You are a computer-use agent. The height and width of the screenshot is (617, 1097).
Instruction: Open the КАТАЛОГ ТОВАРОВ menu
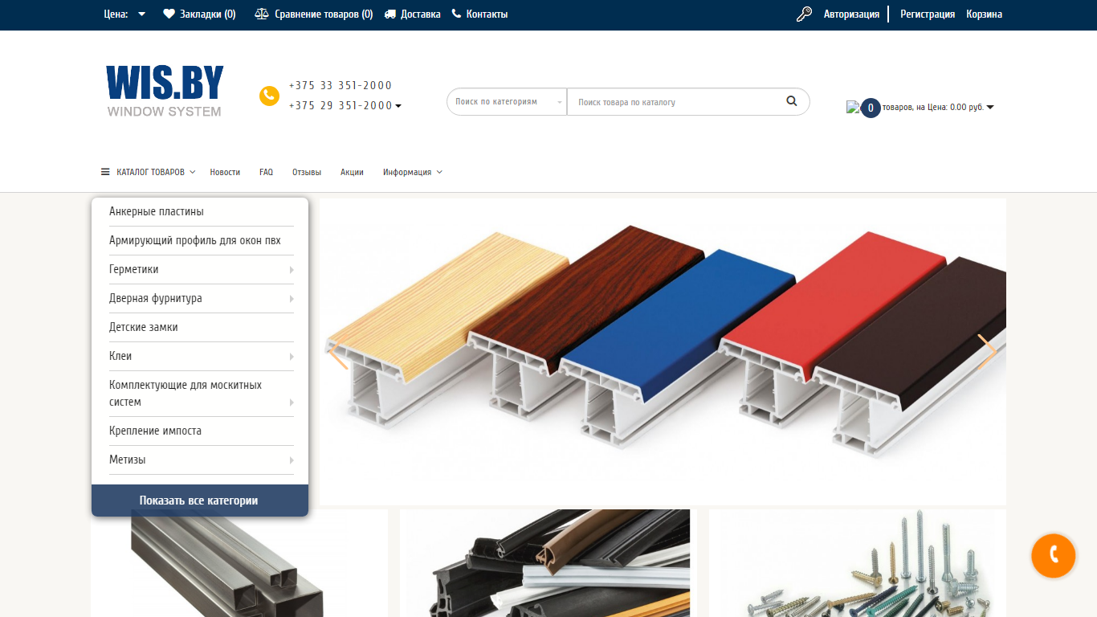[150, 172]
